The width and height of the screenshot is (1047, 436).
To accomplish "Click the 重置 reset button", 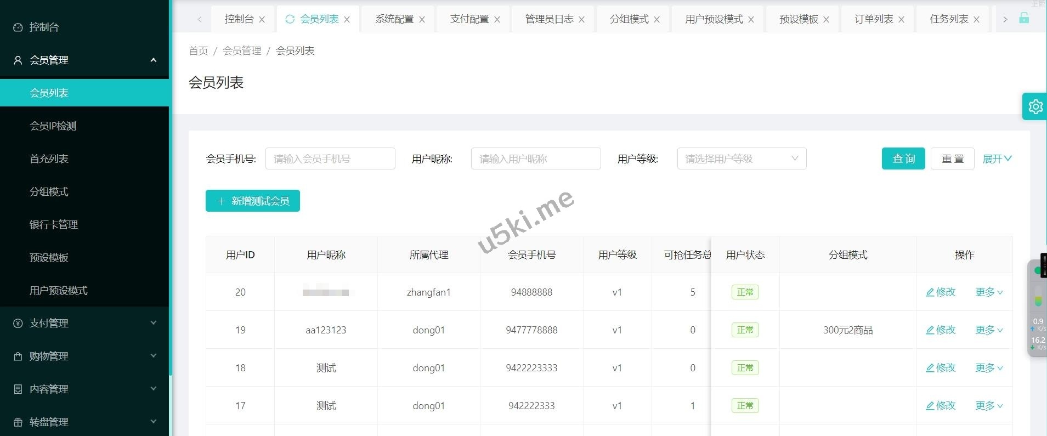I will (952, 159).
